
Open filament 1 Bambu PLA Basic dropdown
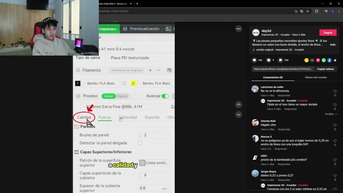click(x=101, y=83)
